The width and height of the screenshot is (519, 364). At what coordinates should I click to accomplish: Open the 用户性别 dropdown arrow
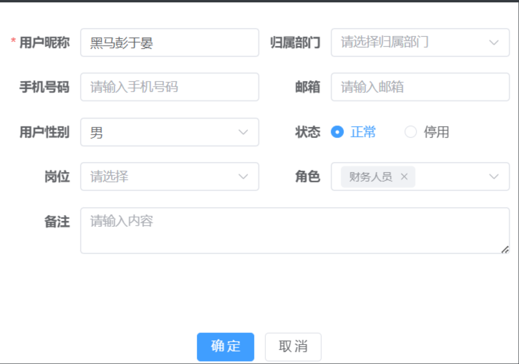coord(244,132)
